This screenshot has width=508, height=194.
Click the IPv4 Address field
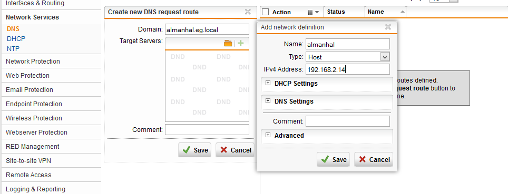click(348, 69)
